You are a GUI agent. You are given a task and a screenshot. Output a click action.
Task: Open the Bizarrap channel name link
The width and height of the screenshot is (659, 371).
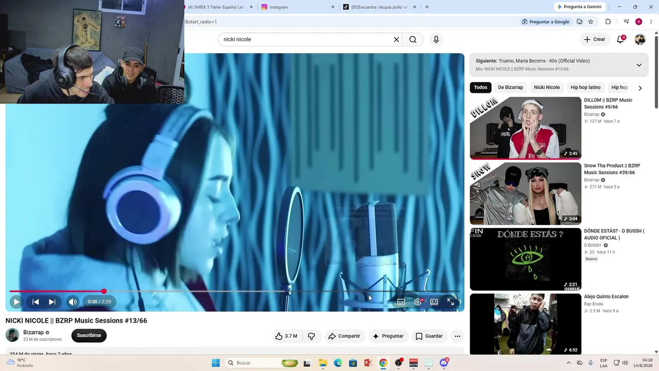click(x=33, y=332)
